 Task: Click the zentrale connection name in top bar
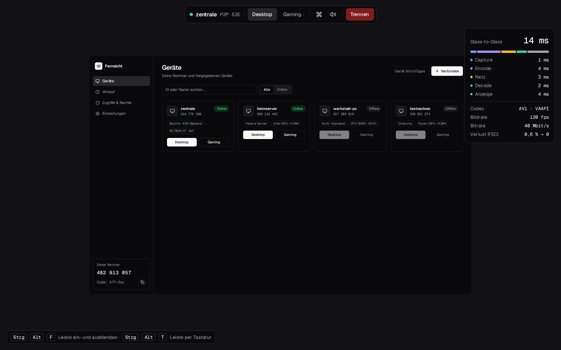click(x=206, y=15)
